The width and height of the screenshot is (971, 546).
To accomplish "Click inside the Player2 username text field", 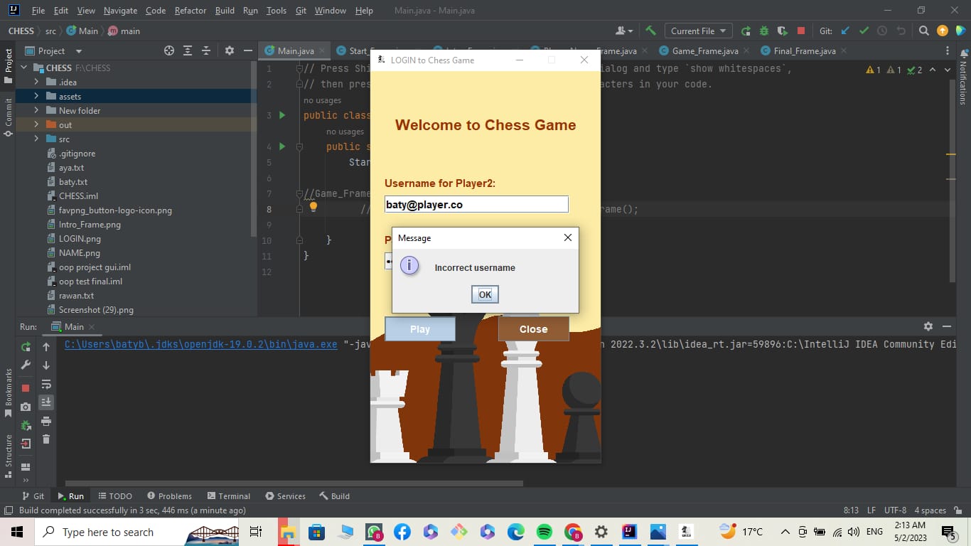I will click(x=476, y=204).
